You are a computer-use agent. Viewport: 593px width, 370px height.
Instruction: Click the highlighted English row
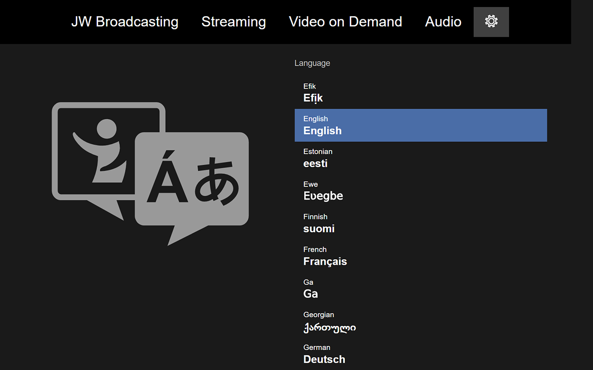[x=421, y=125]
